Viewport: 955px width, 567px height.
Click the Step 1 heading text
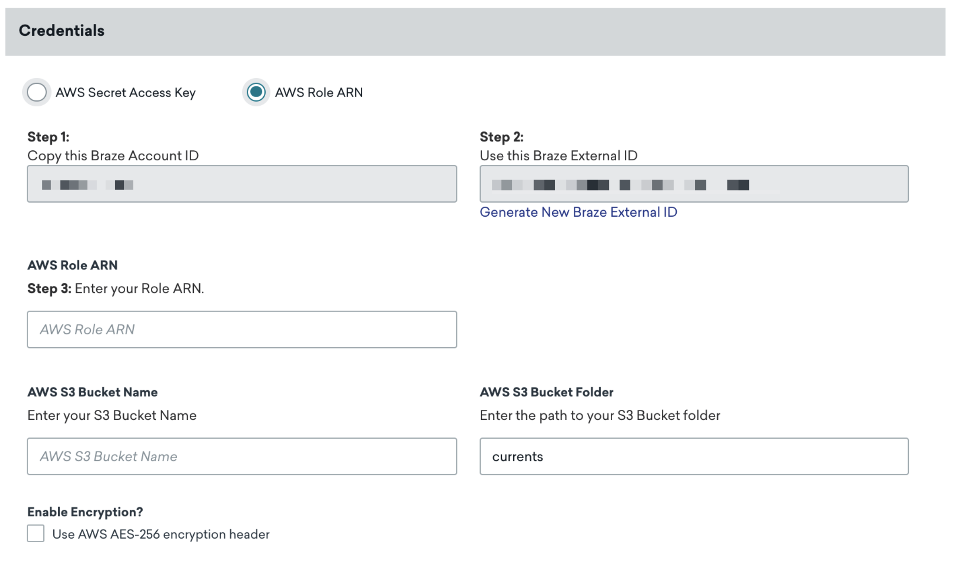click(48, 137)
